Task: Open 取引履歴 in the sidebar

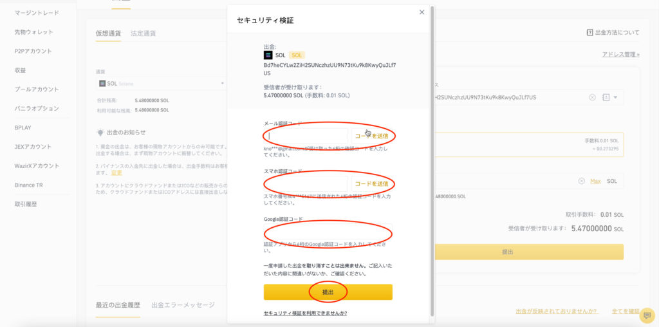Action: pos(26,204)
